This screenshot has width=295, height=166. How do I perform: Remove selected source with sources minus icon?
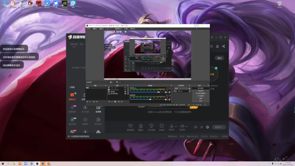click(x=112, y=102)
